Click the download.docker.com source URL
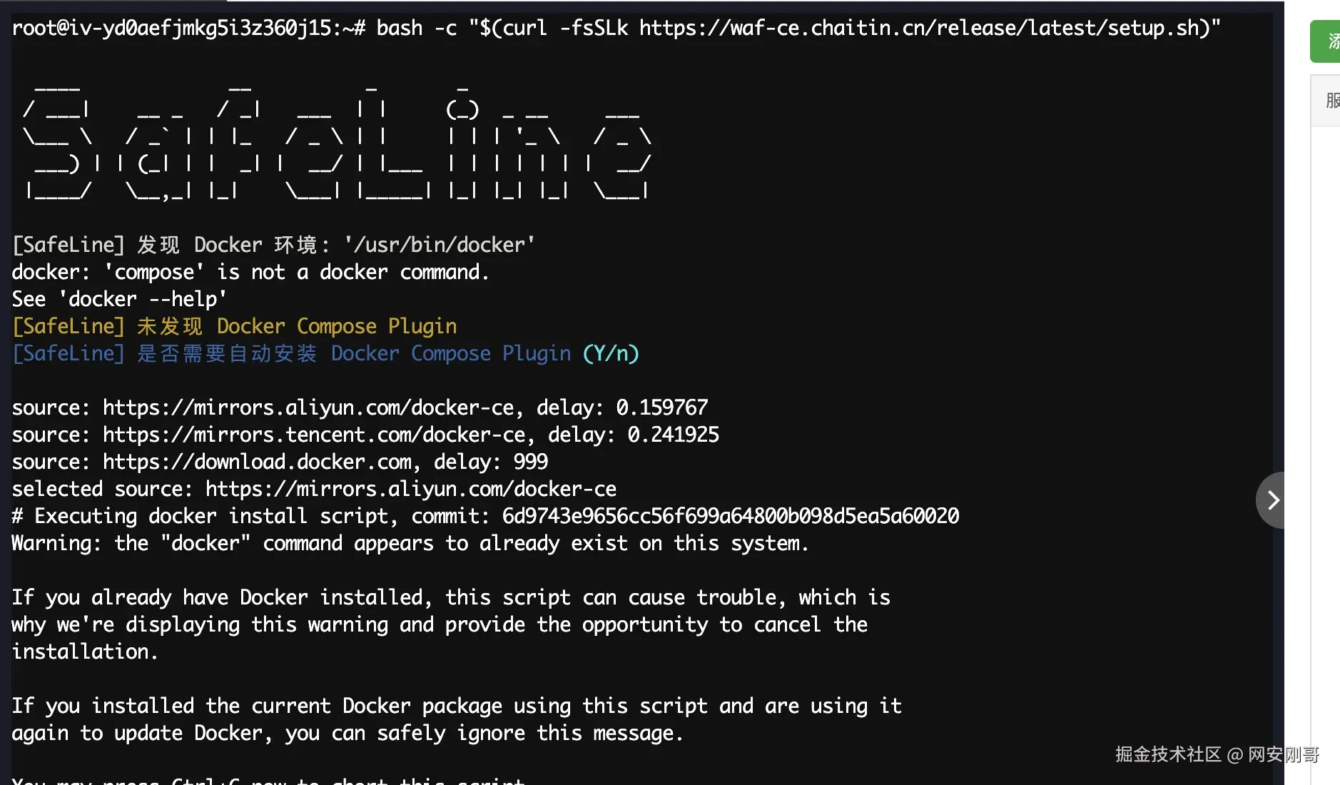This screenshot has height=785, width=1340. 257,462
